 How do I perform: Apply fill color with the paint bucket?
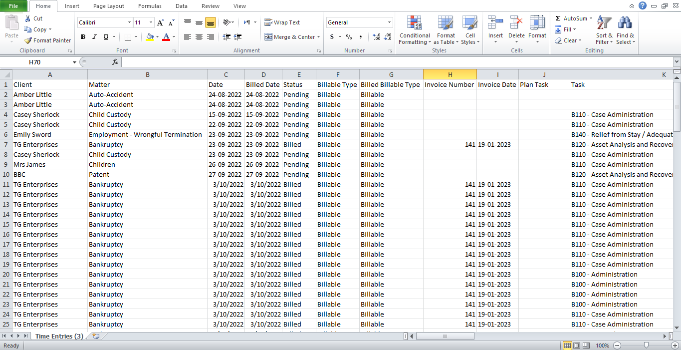click(150, 37)
